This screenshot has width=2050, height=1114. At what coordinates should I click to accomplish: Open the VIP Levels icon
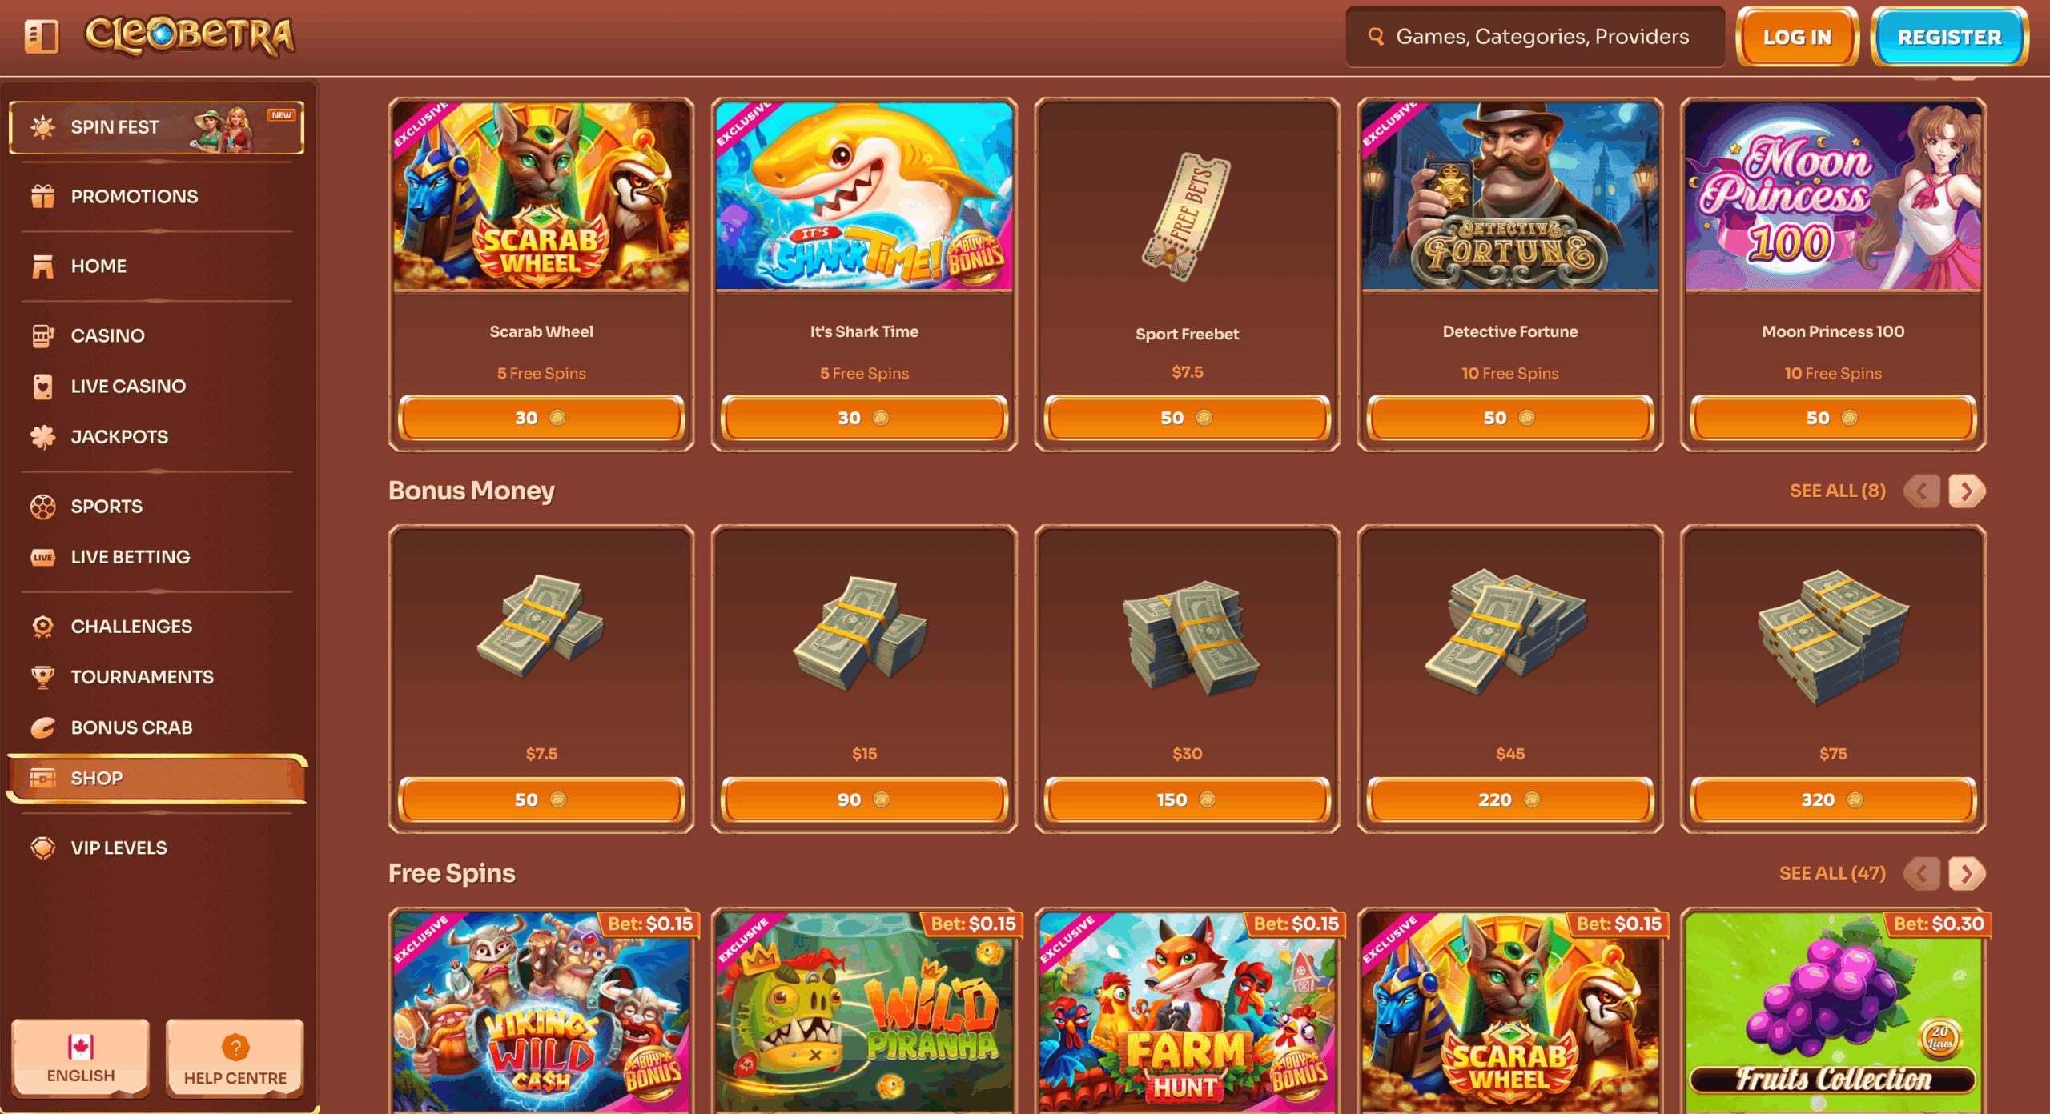point(42,848)
